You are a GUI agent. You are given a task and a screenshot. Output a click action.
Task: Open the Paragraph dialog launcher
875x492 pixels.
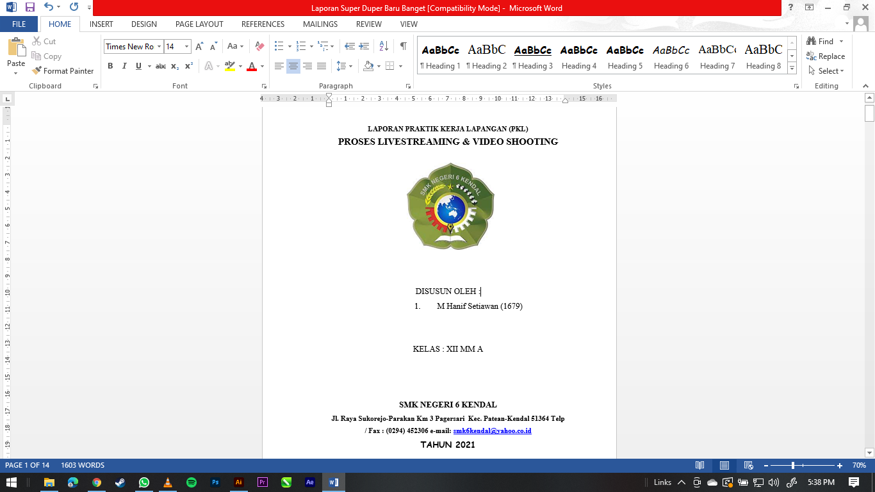tap(409, 86)
